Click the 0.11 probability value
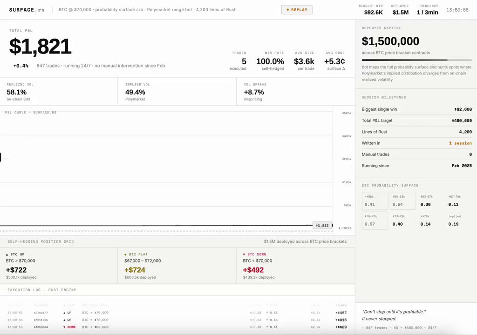 [453, 205]
